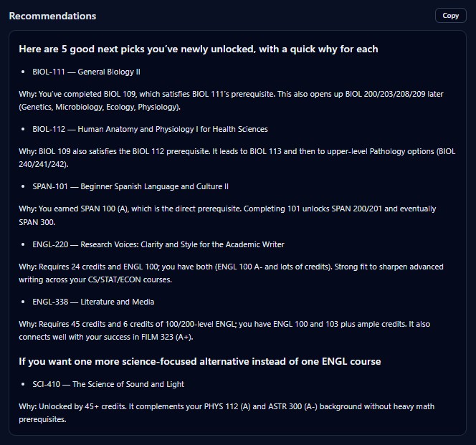476x445 pixels.
Task: Select the BIOL-112 Human Anatomy and Physiology item
Action: coord(150,129)
